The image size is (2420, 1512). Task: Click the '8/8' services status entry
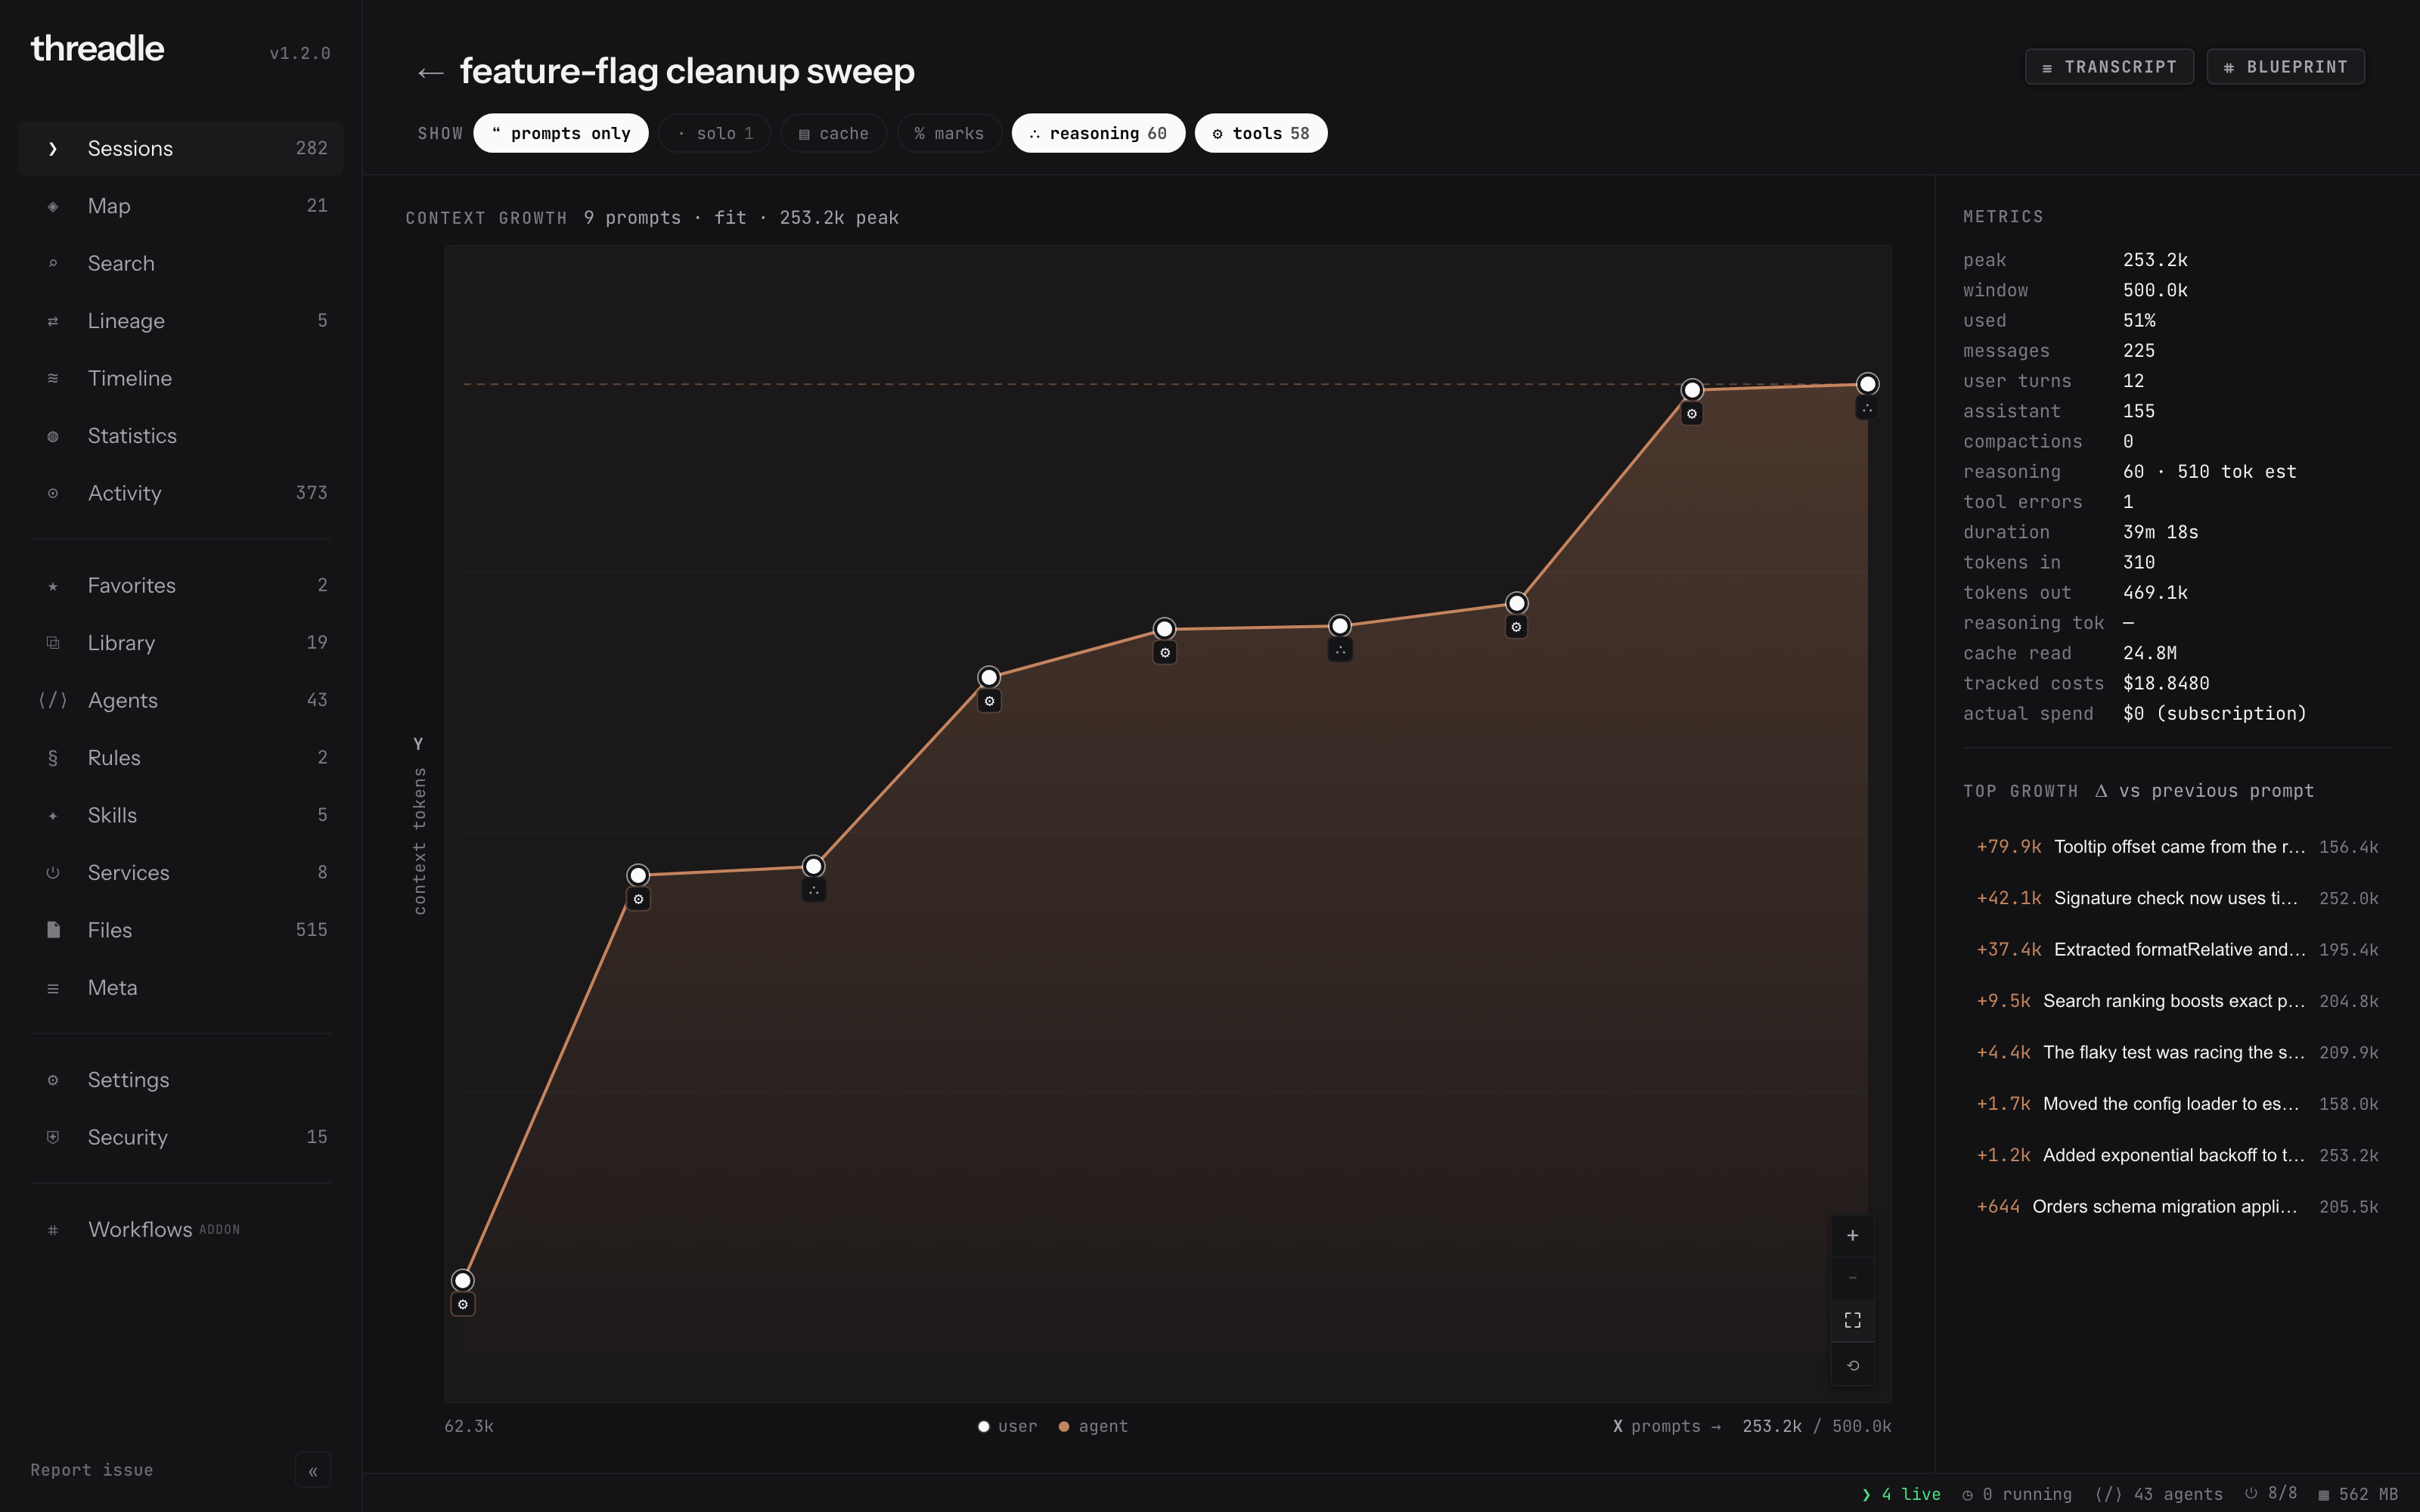[x=2271, y=1494]
